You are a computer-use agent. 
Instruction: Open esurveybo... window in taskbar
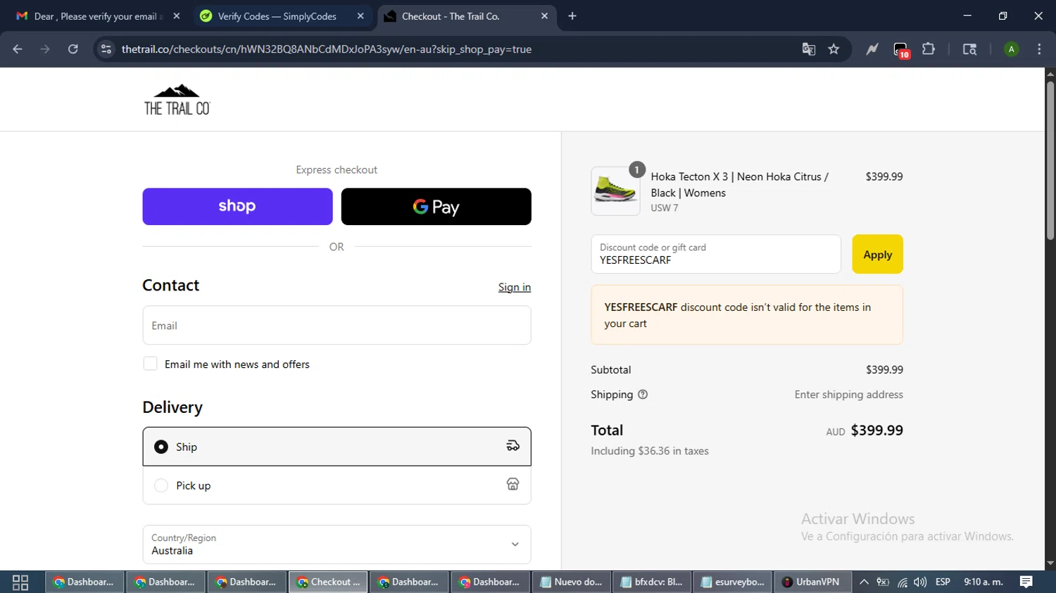tap(733, 582)
